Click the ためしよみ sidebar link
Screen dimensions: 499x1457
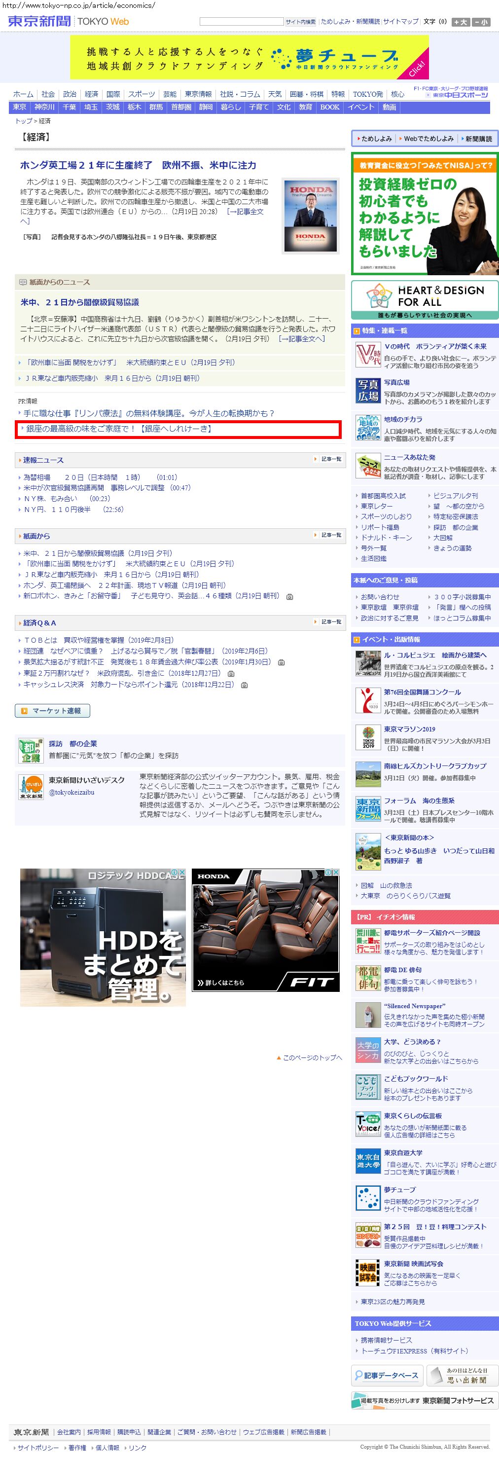click(377, 139)
